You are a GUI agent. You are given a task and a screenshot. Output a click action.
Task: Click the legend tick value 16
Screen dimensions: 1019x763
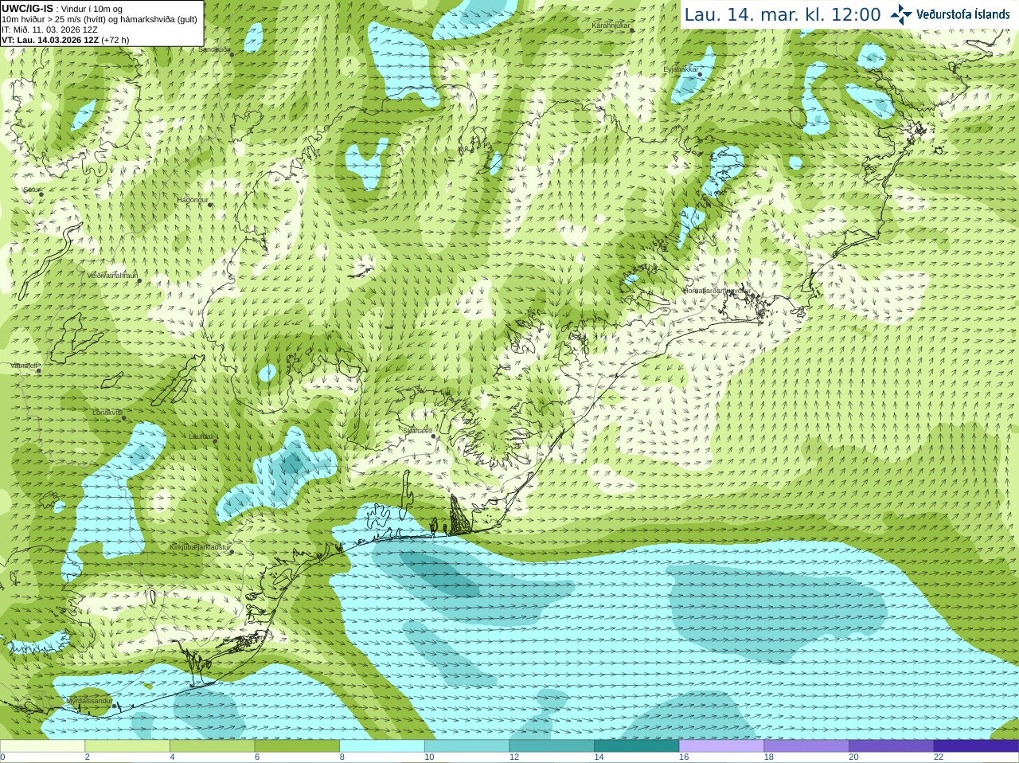[x=684, y=757]
